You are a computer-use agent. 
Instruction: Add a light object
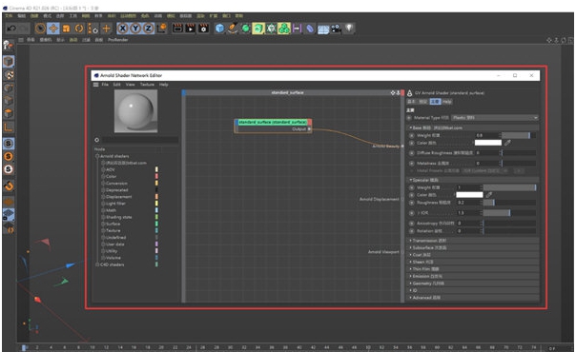349,29
